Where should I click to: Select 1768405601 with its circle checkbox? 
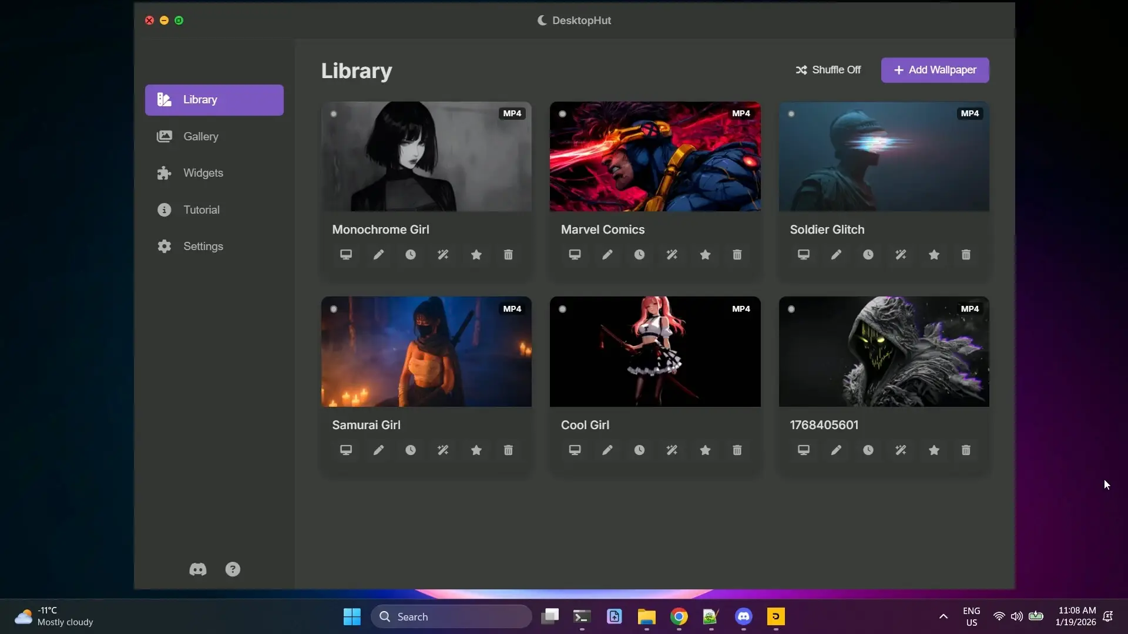coord(791,309)
